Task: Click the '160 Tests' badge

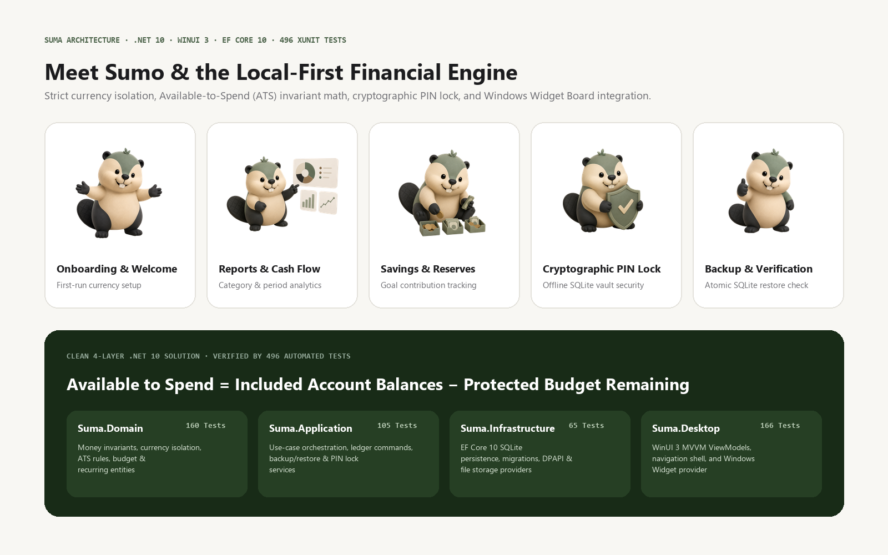Action: (206, 426)
